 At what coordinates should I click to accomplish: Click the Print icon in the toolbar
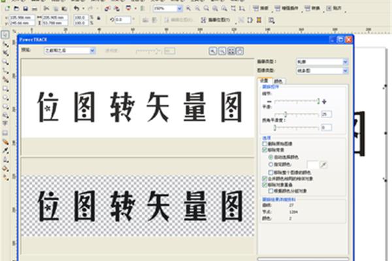35,8
